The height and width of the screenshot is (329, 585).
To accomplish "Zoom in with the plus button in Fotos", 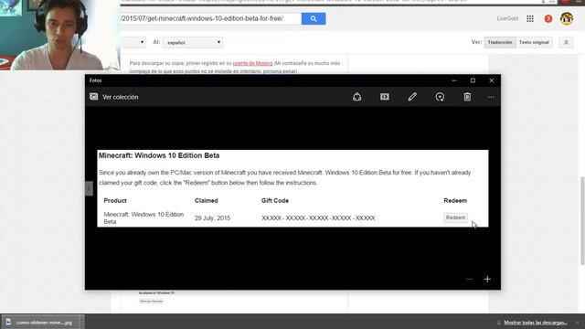I will pos(487,279).
